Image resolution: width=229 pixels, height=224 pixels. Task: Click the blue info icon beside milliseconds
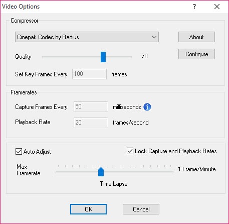tap(147, 107)
